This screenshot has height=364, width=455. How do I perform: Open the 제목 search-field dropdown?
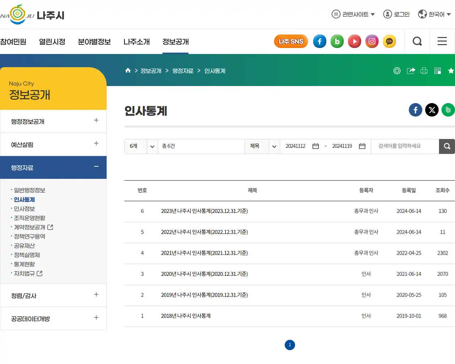[262, 146]
